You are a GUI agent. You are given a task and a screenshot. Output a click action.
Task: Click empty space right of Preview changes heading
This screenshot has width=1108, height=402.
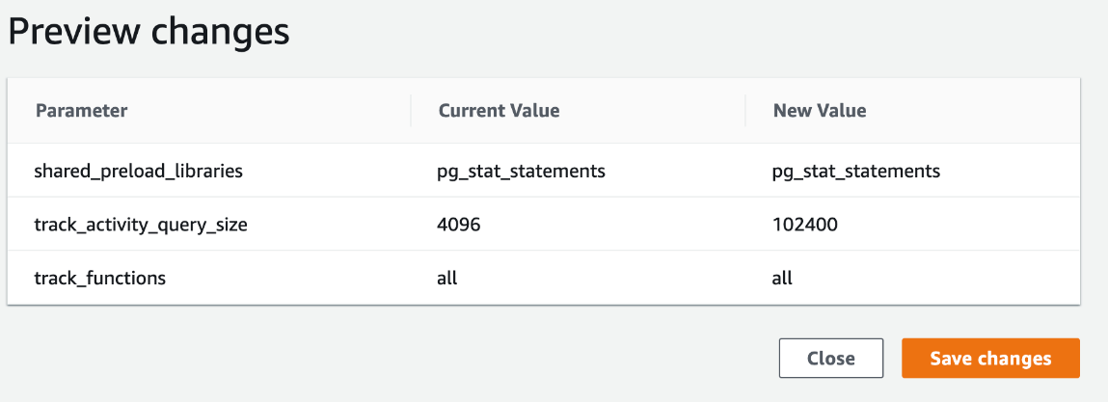tap(675, 31)
